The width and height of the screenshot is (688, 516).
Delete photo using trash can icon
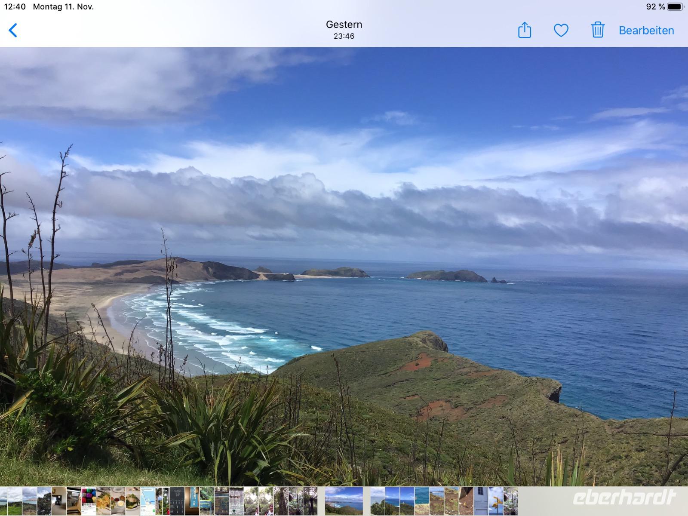pyautogui.click(x=597, y=31)
